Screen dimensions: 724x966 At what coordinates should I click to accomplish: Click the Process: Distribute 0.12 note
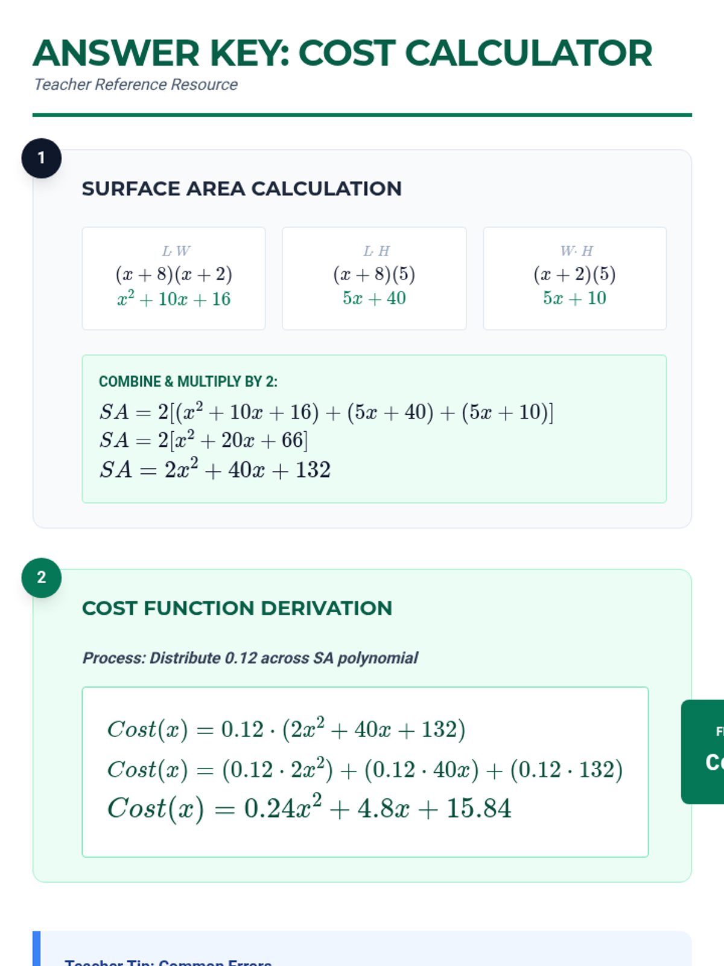pyautogui.click(x=250, y=658)
